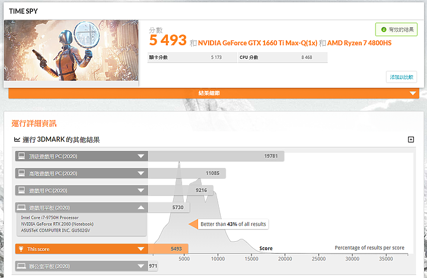Click ASUSTeK COMPUTER INC. GU502GV text

56,230
